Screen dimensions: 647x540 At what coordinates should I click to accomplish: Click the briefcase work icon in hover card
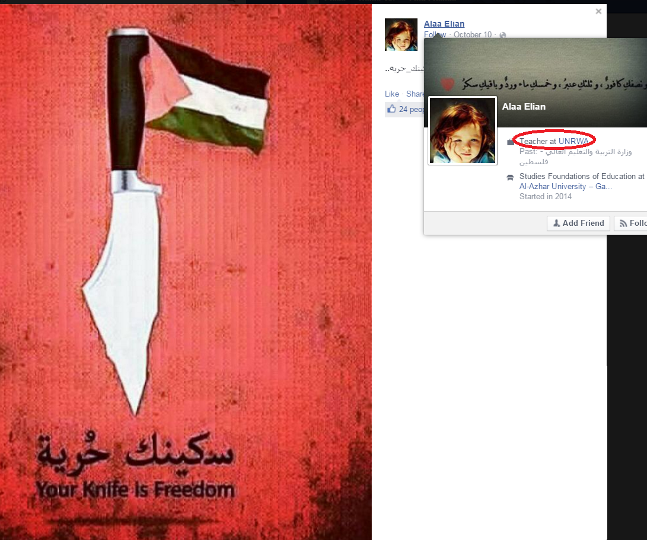click(x=511, y=142)
